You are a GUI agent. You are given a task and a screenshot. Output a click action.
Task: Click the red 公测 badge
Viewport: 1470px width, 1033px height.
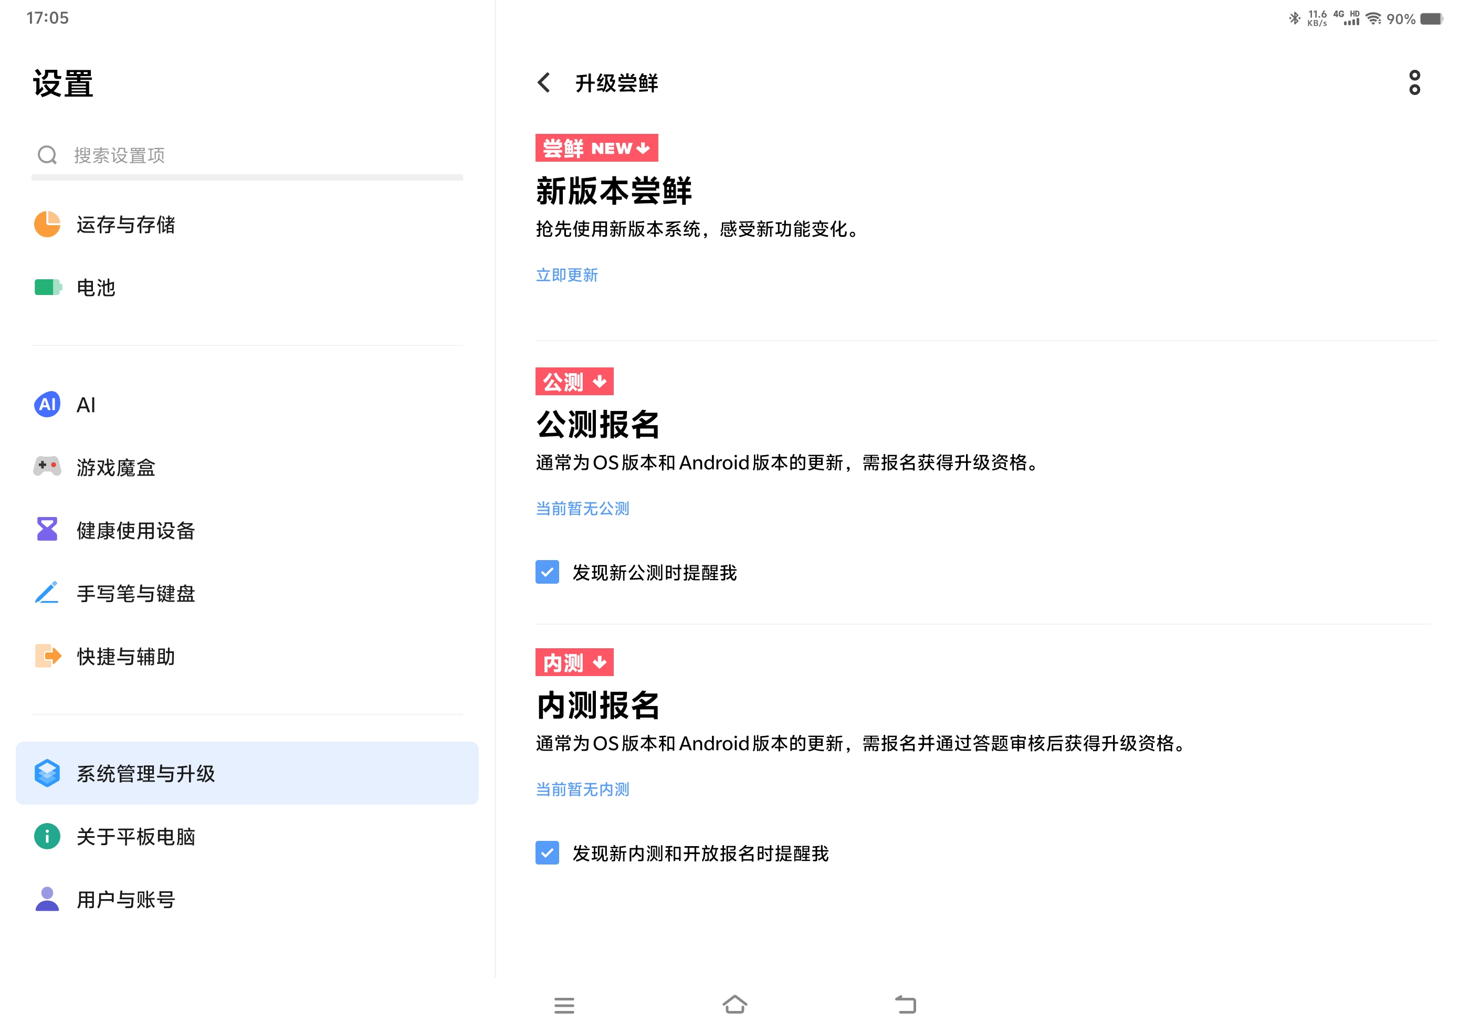point(574,382)
